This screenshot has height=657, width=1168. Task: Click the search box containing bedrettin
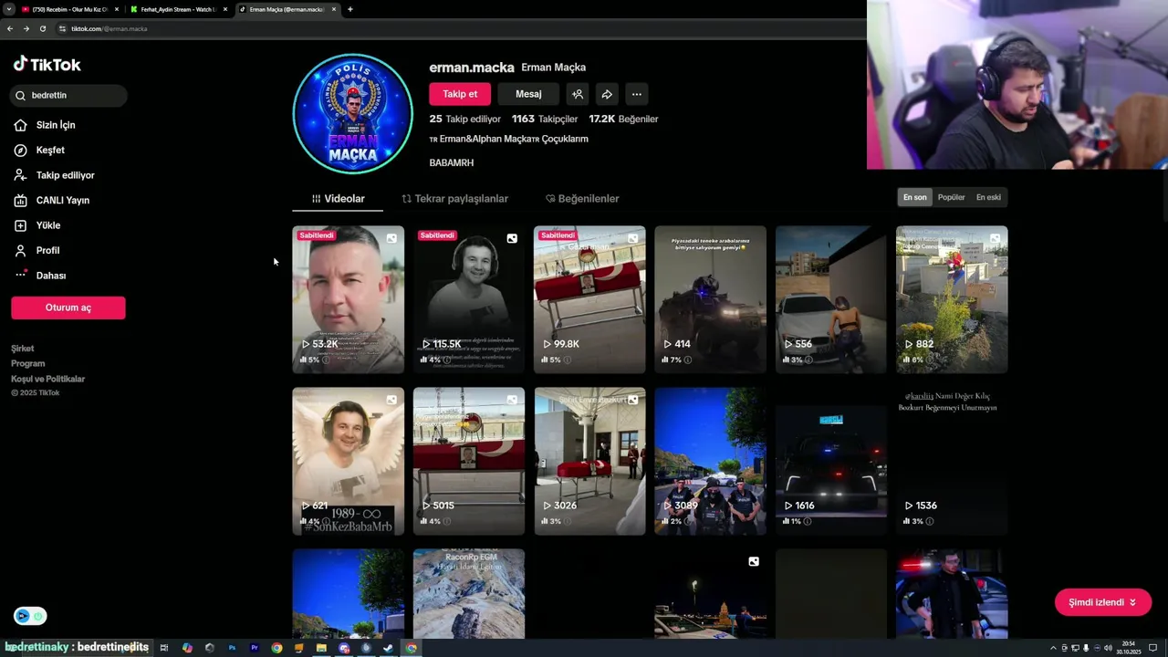69,95
